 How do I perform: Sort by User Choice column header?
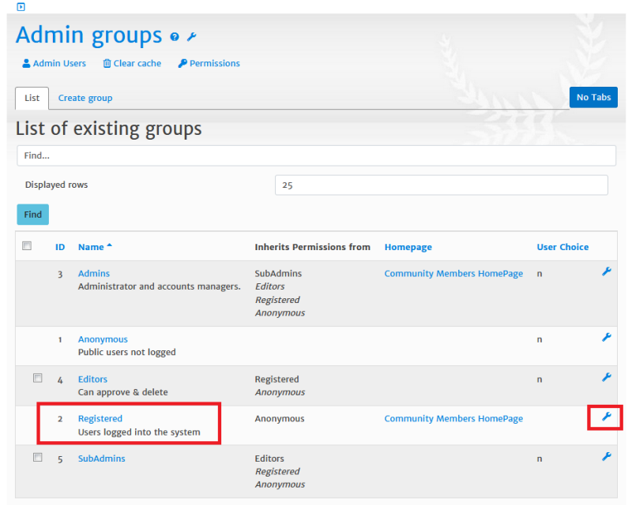562,247
